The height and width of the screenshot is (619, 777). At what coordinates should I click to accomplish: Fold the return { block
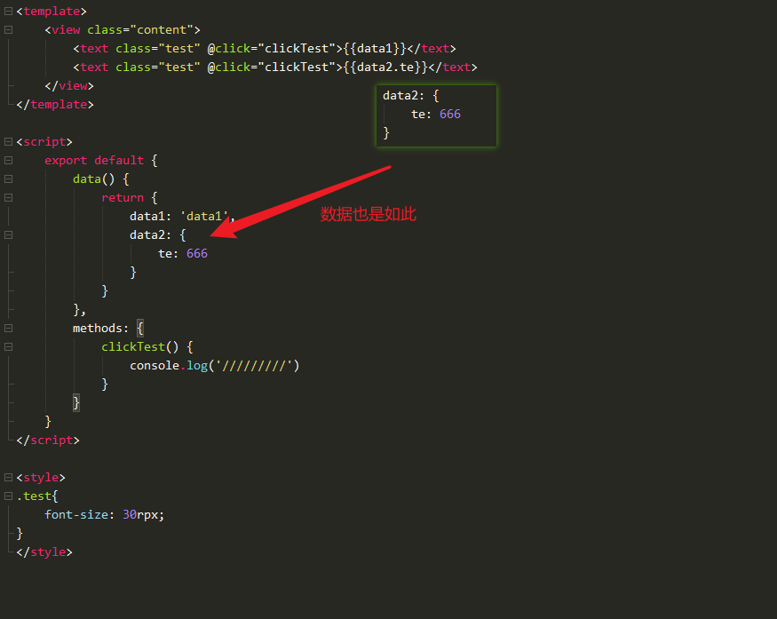(x=8, y=198)
